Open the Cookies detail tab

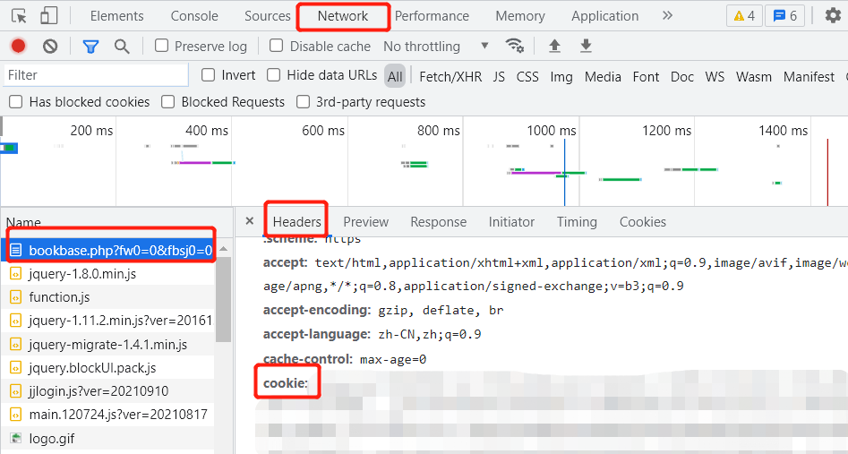click(x=642, y=222)
